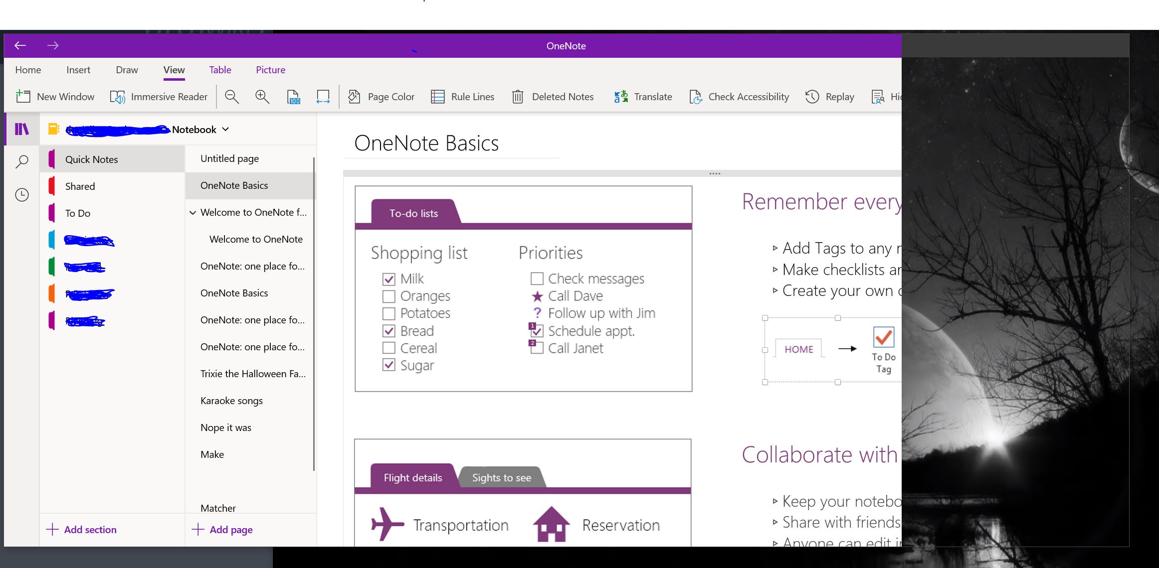Click Add section
Viewport: 1159px width, 568px height.
pyautogui.click(x=81, y=530)
